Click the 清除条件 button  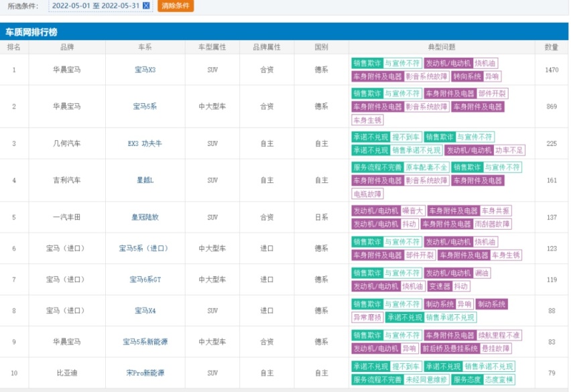coord(176,5)
